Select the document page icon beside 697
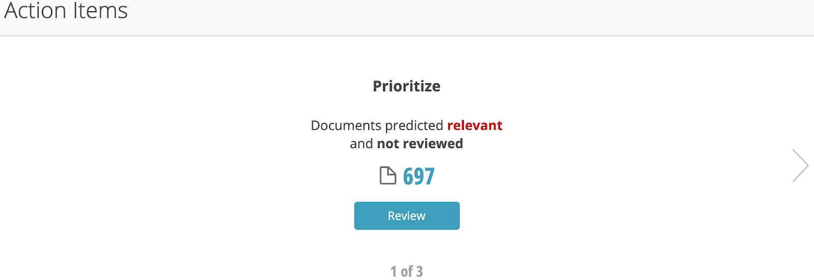814x280 pixels. 388,176
